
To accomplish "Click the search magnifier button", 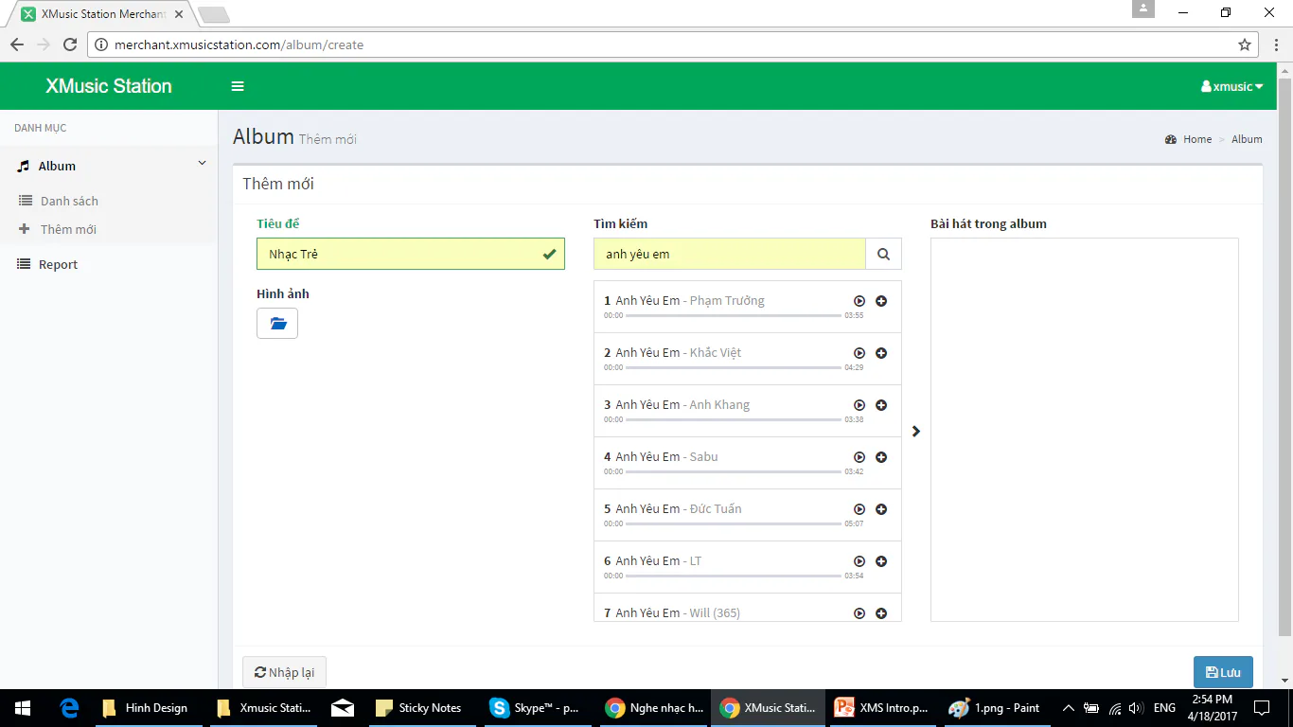I will point(883,254).
